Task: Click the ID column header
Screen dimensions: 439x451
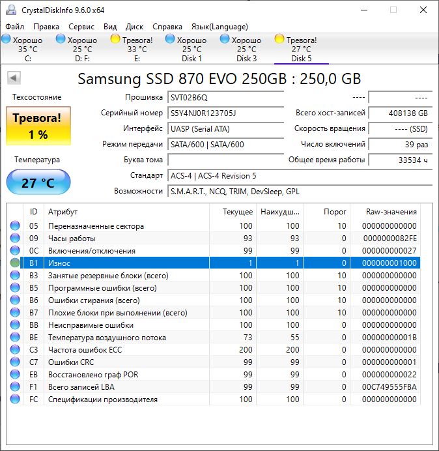Action: click(x=33, y=212)
